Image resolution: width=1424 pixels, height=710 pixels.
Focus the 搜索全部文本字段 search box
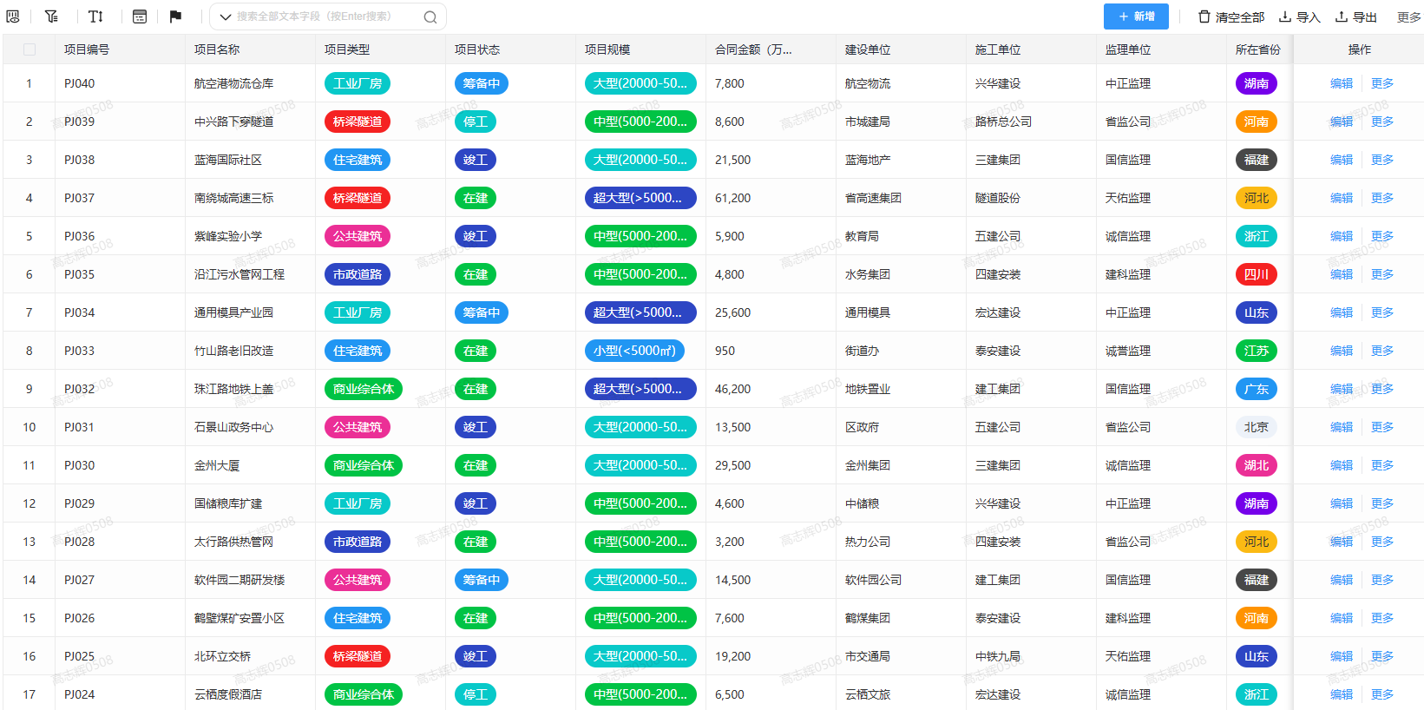pos(328,16)
